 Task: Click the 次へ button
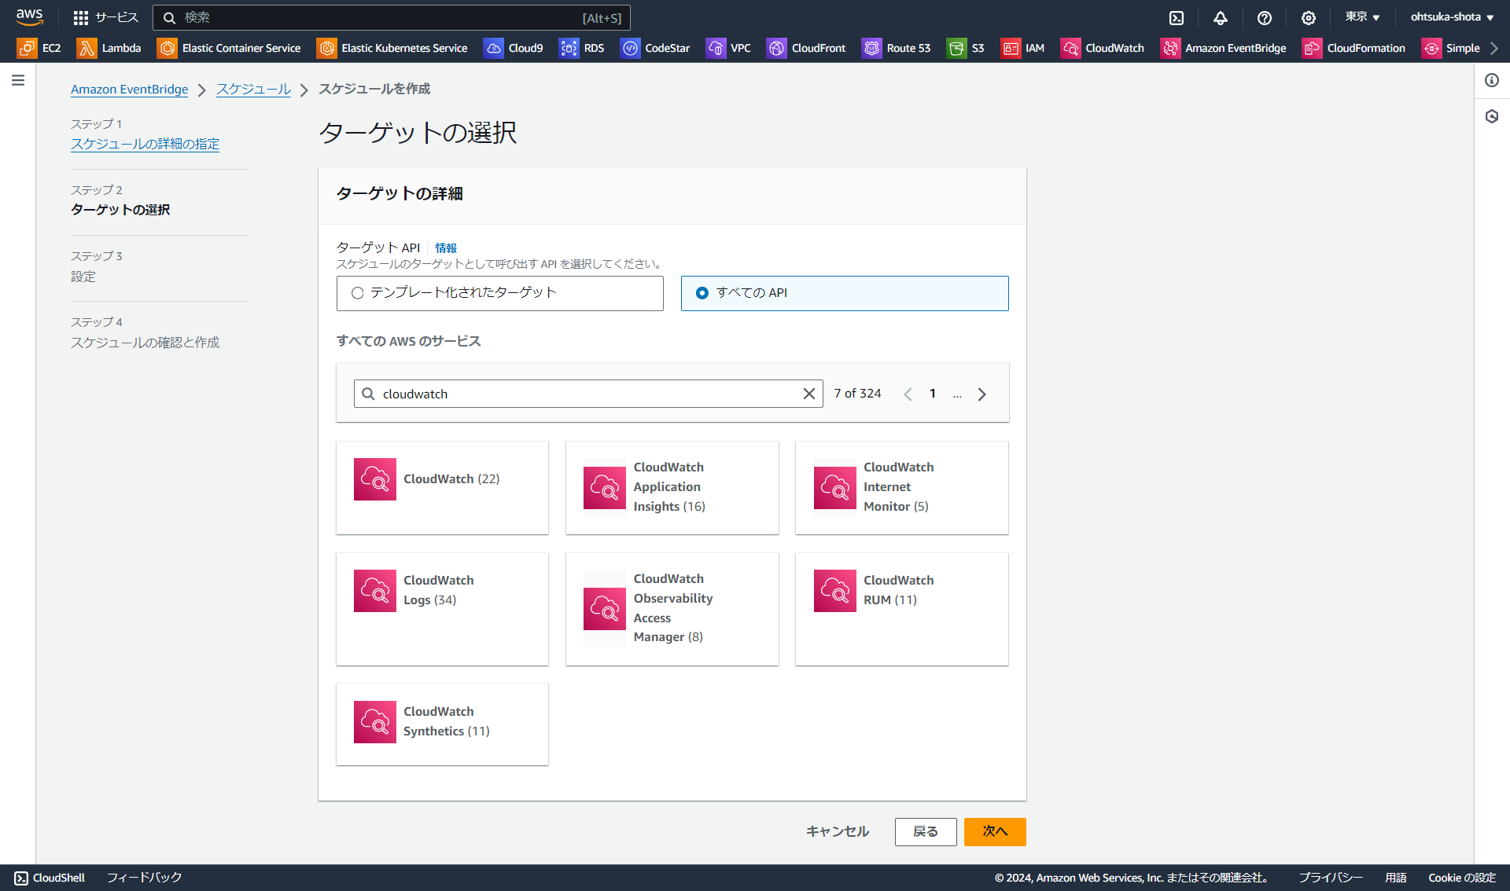coord(994,831)
